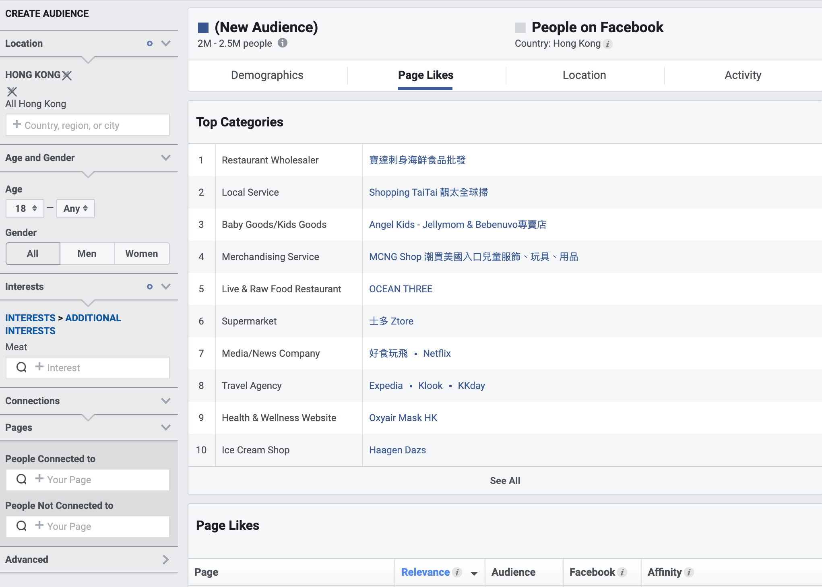Click the INTERESTS breadcrumb link

point(30,318)
